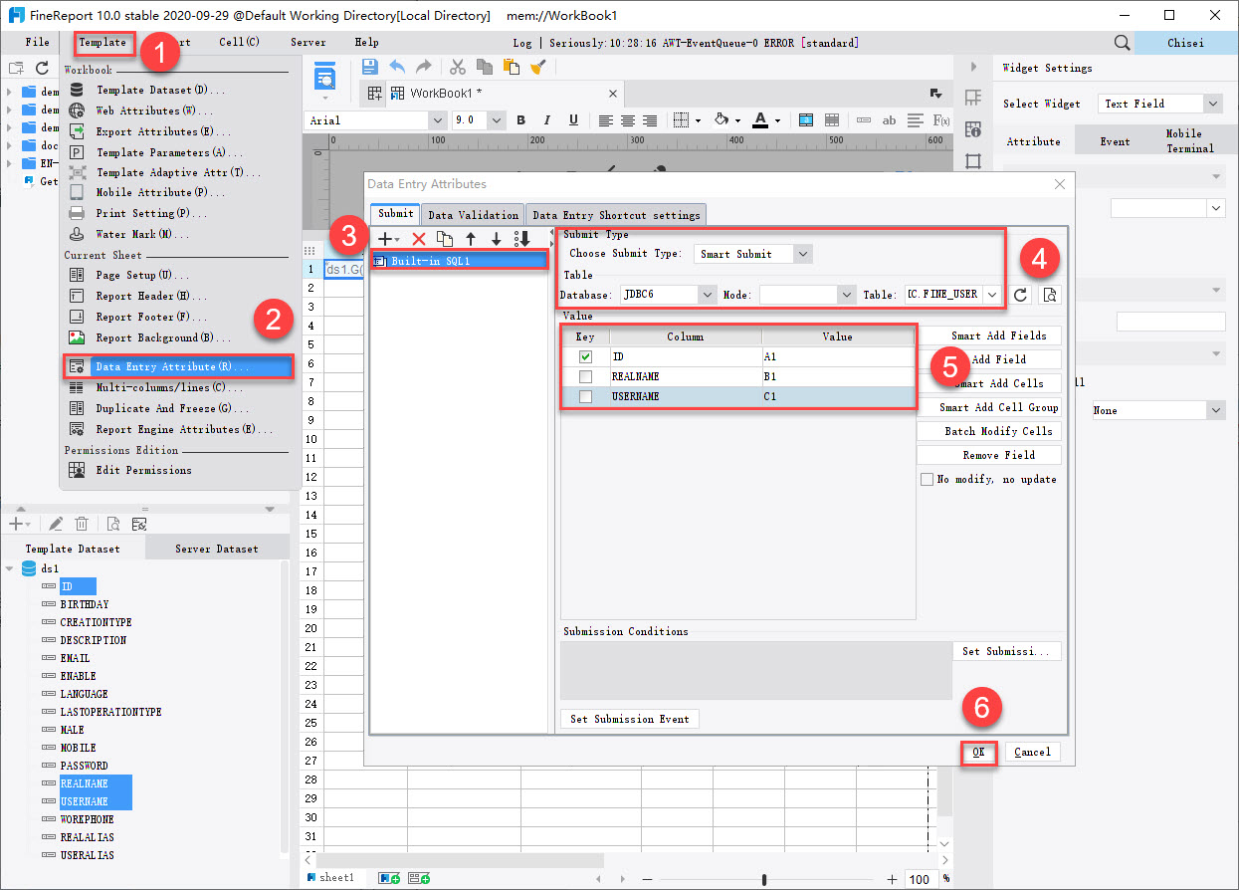Select the Format Painter toolbar icon
The height and width of the screenshot is (890, 1239).
[x=538, y=66]
